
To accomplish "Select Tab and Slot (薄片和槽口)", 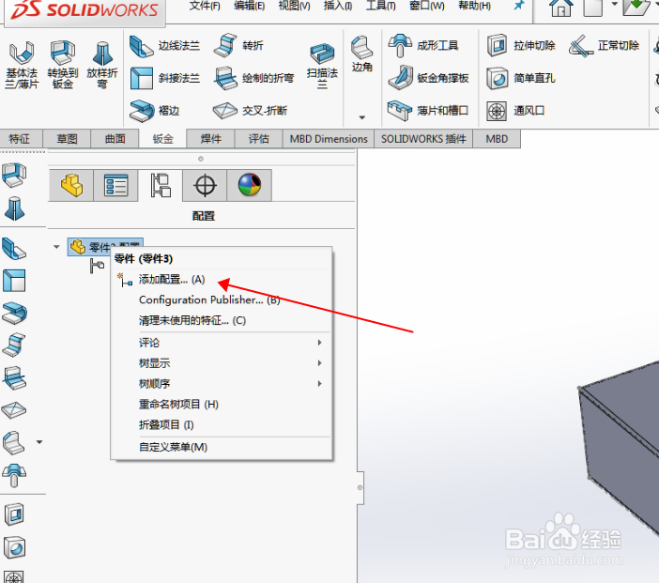I will pos(428,111).
